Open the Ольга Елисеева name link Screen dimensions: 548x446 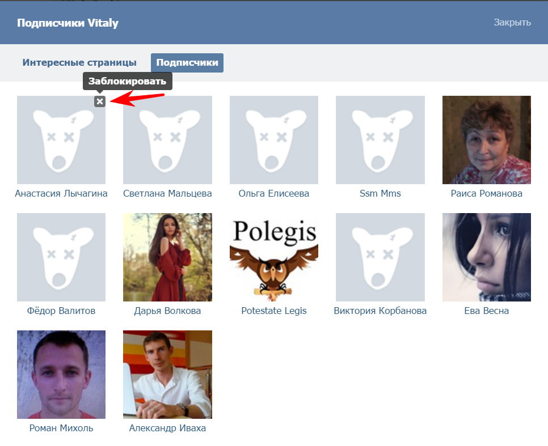273,194
